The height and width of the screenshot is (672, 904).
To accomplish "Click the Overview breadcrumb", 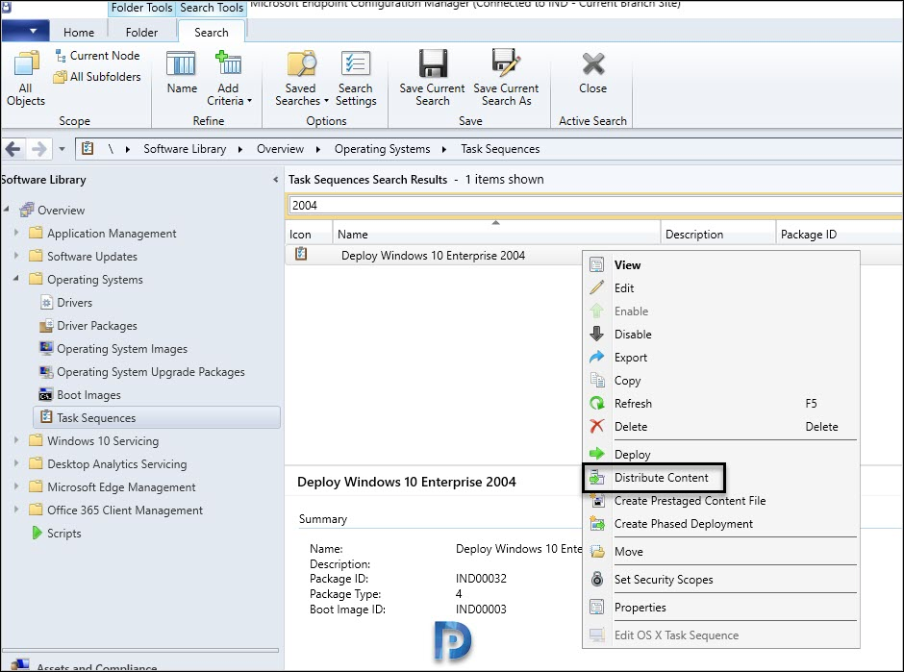I will coord(280,149).
